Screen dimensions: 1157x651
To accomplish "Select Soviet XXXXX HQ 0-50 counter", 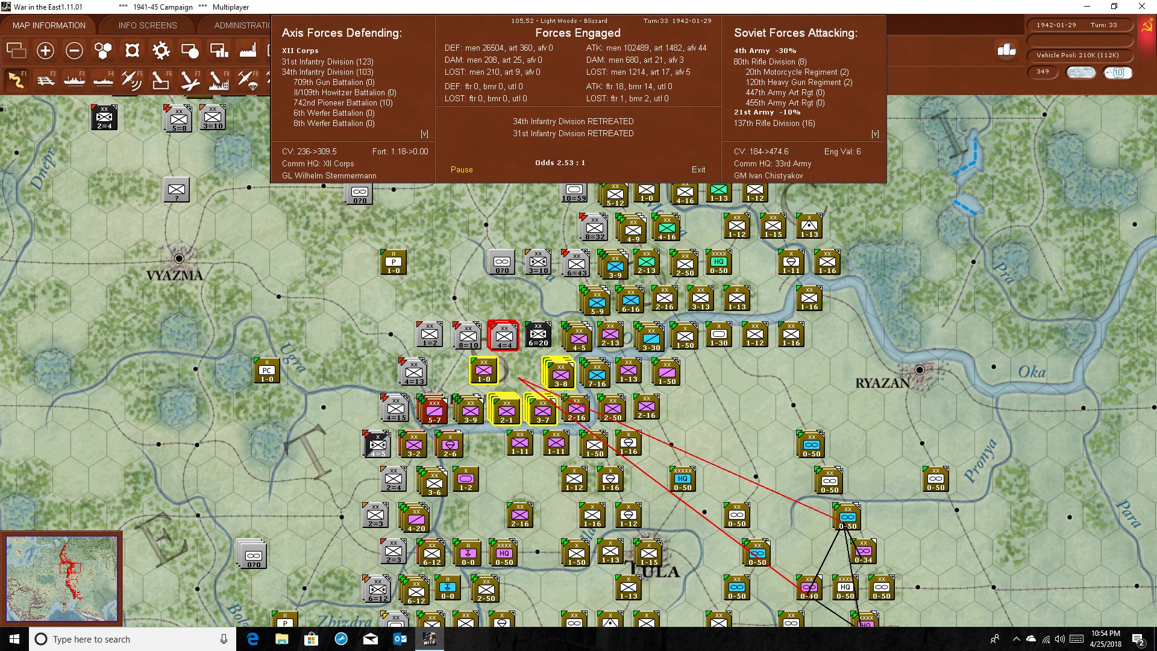I will coord(683,479).
